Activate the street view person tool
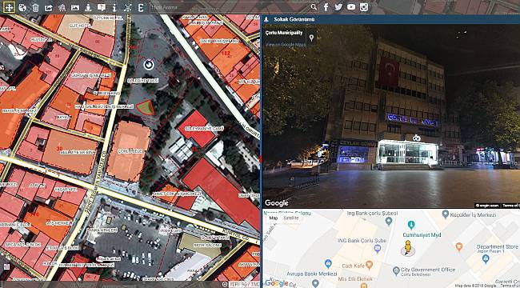 [88, 7]
